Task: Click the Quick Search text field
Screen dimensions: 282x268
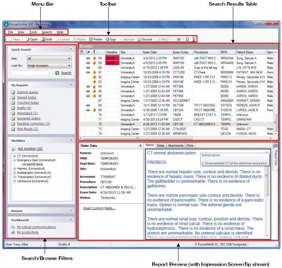Action: point(30,73)
